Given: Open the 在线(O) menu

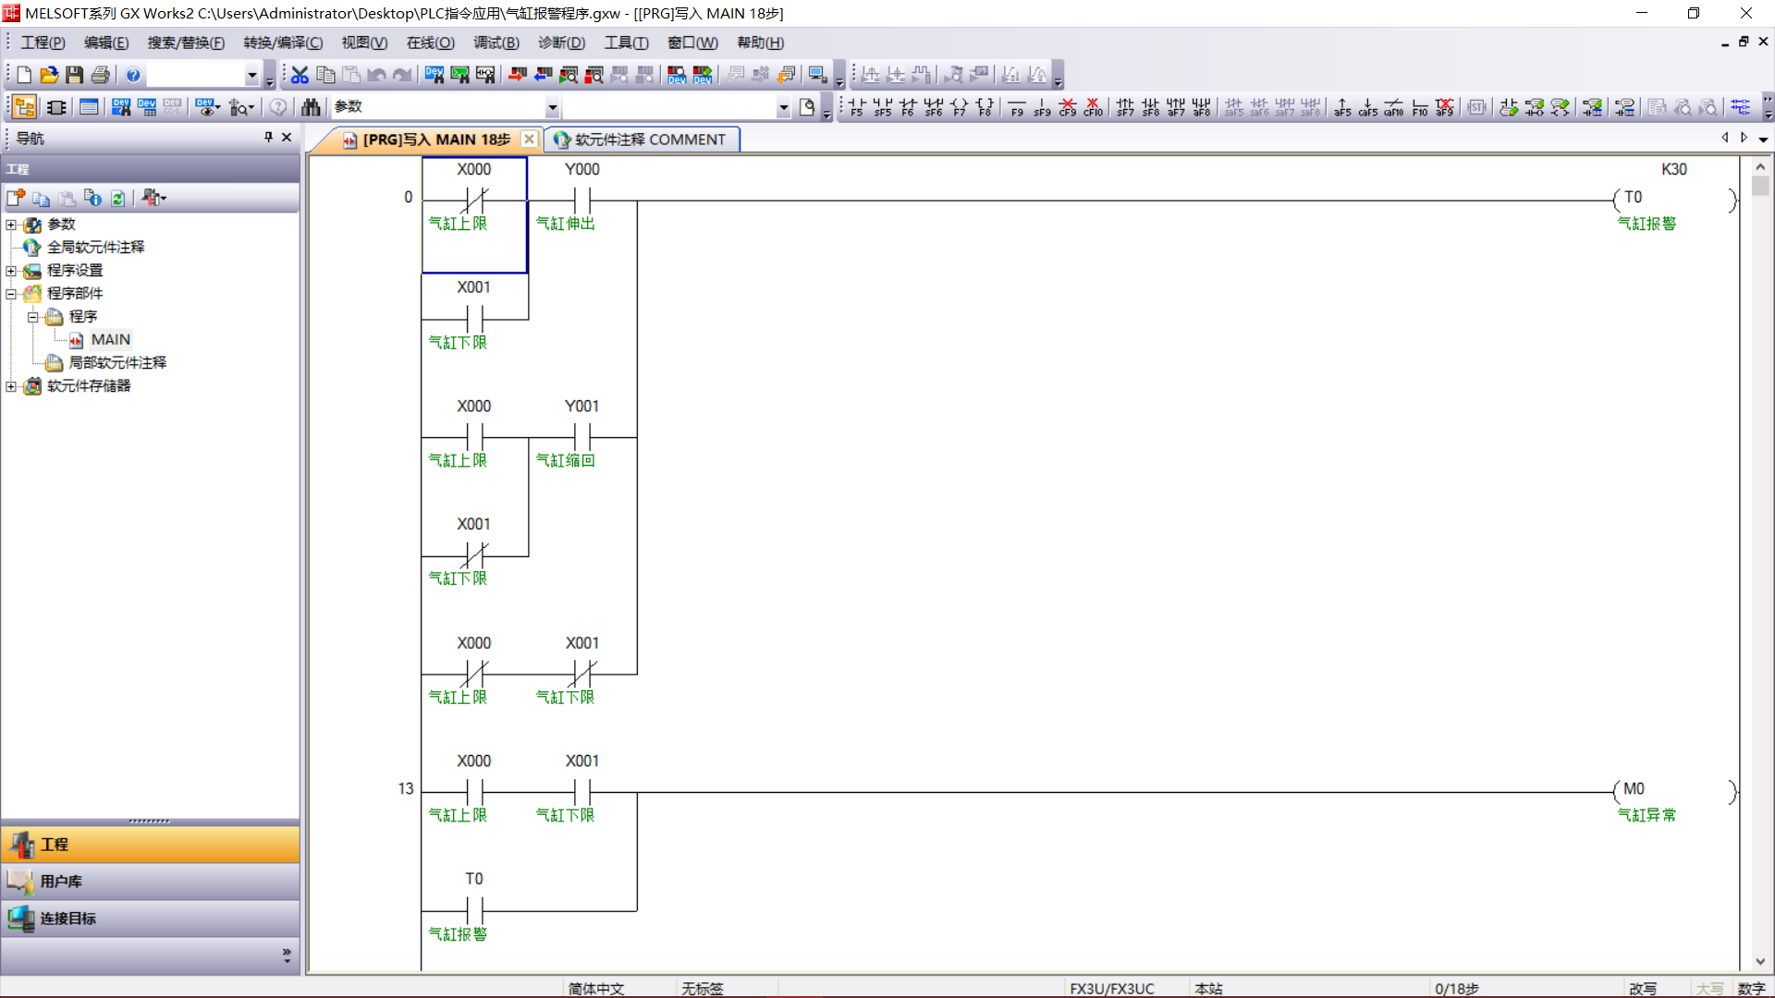Looking at the screenshot, I should (430, 43).
